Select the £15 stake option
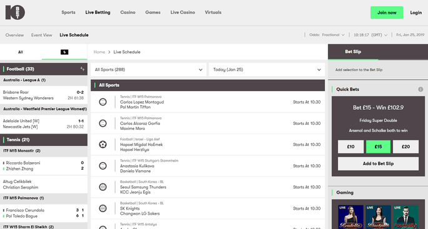The width and height of the screenshot is (428, 229). 378,147
